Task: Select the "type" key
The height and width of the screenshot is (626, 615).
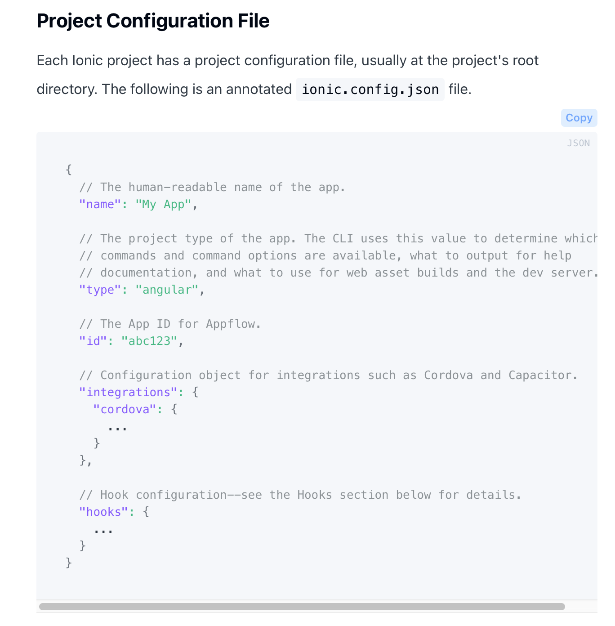Action: coord(100,290)
